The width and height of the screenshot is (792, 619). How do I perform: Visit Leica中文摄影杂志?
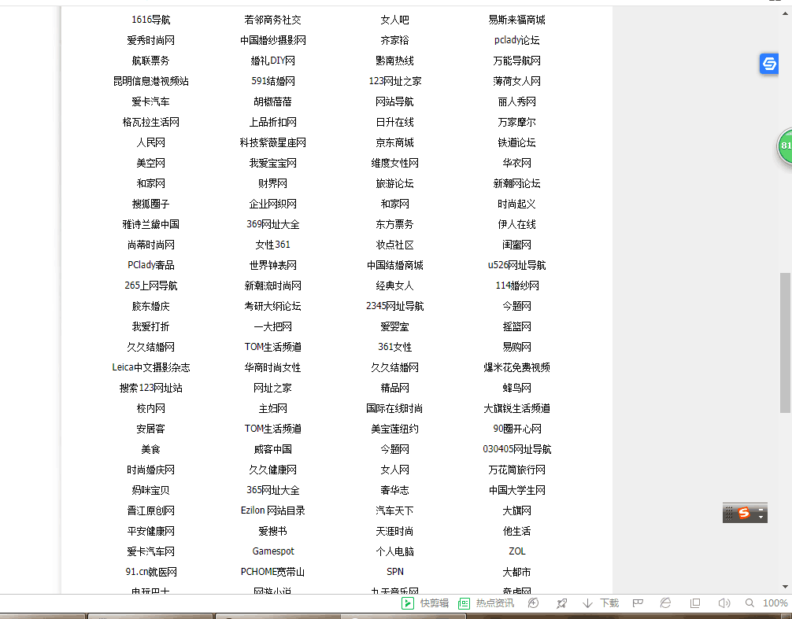click(x=150, y=367)
